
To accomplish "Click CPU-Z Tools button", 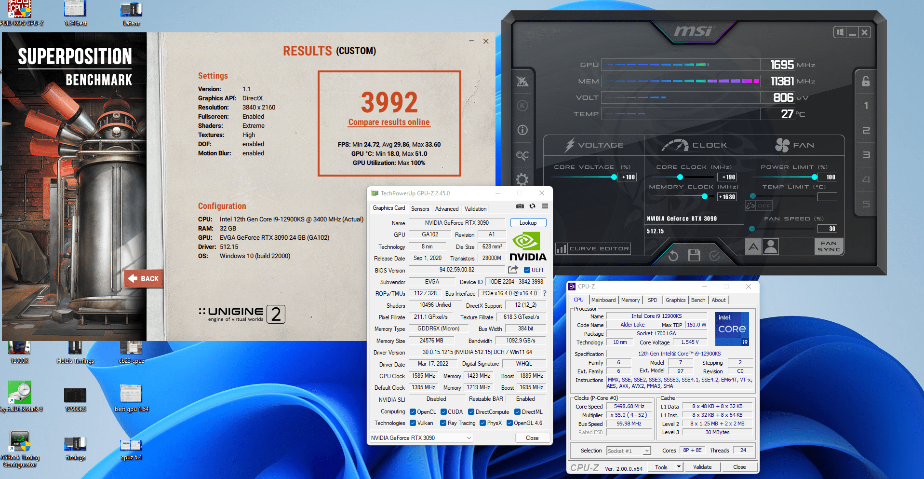I will [x=661, y=467].
